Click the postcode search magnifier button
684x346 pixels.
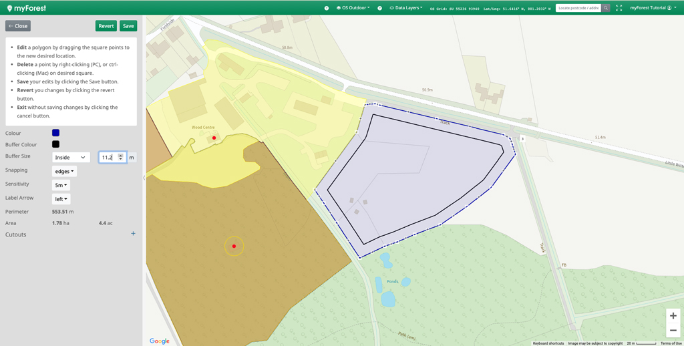(606, 8)
